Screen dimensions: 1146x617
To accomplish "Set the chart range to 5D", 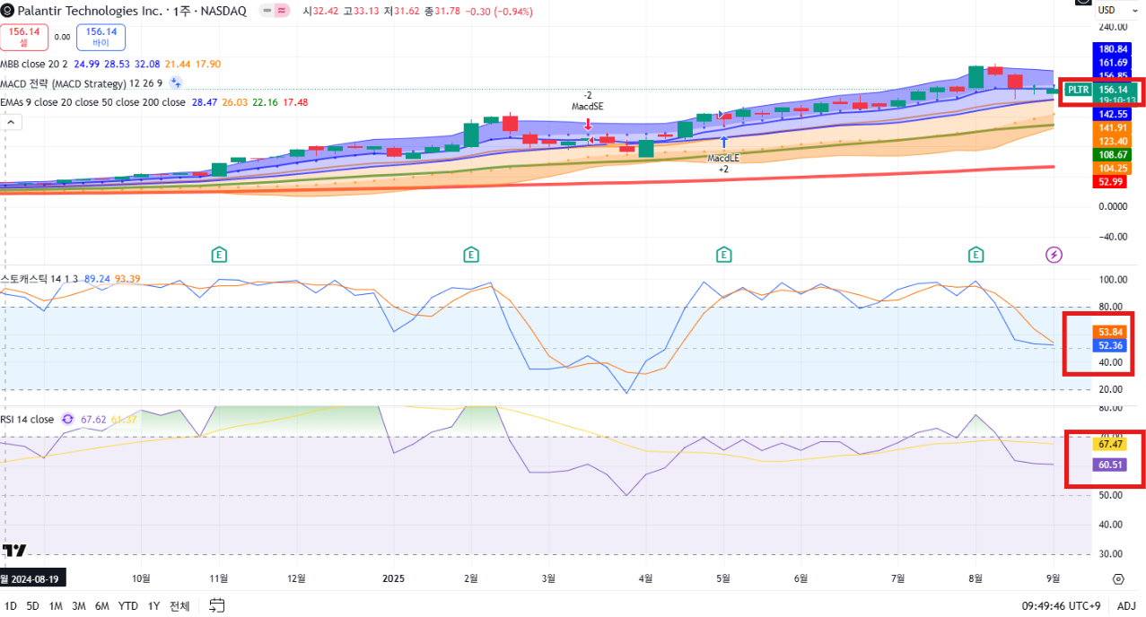I will pos(32,606).
